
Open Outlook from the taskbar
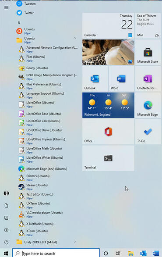coord(143,253)
